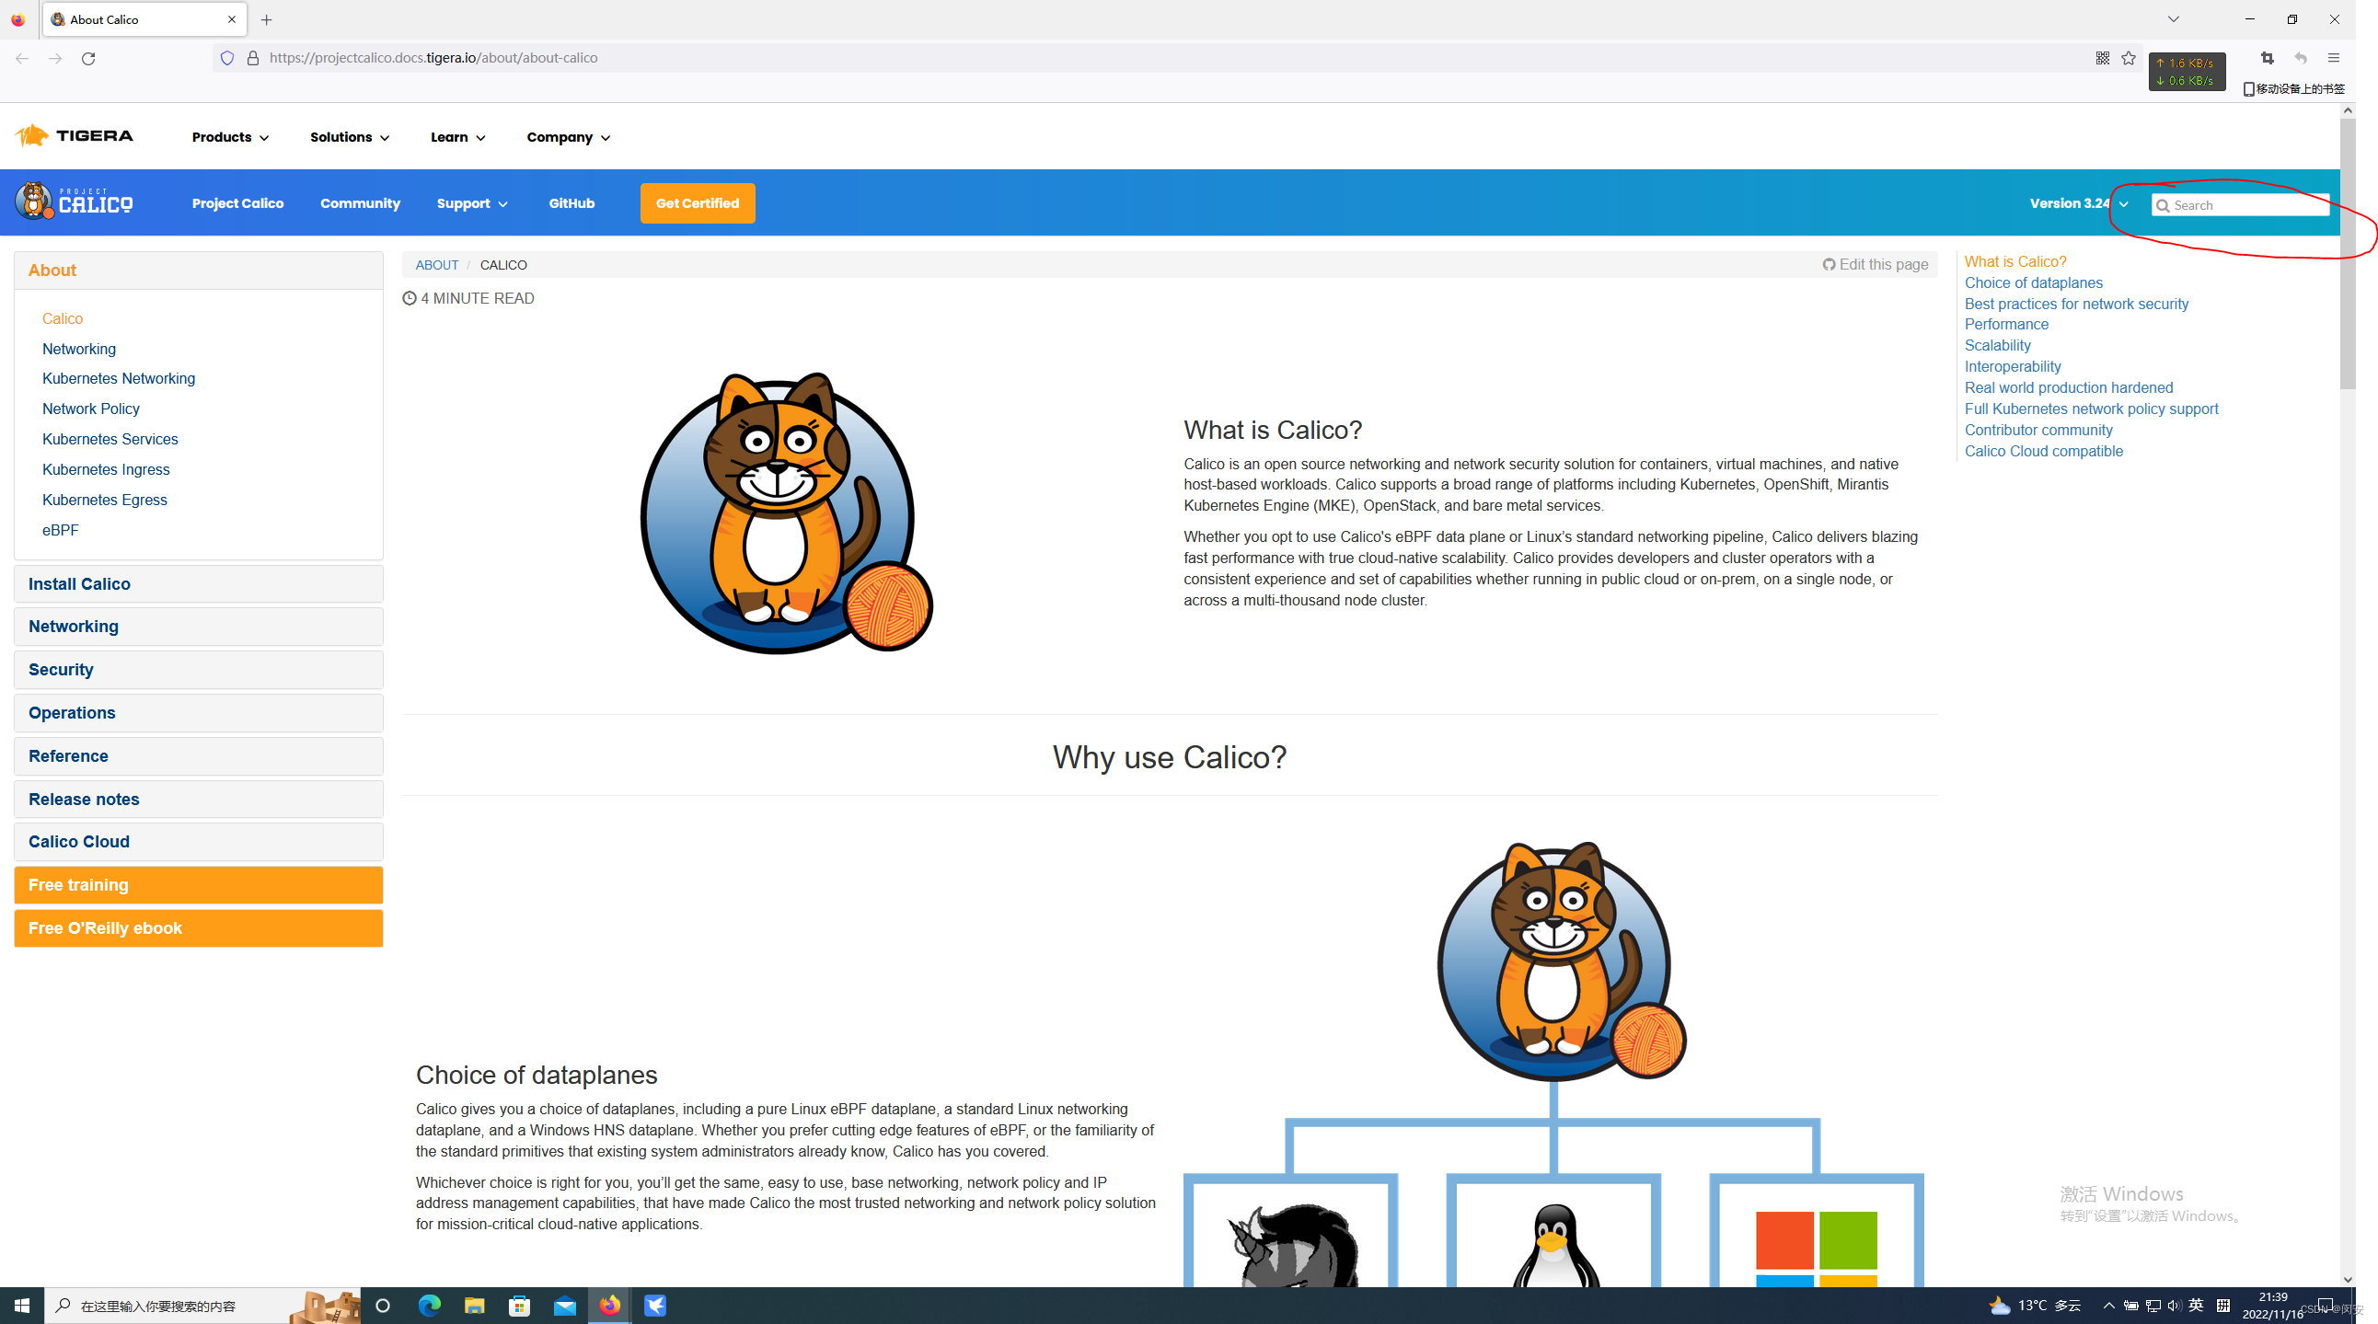Screen dimensions: 2378x1324
Task: Expand the Products dropdown menu
Action: pyautogui.click(x=230, y=136)
